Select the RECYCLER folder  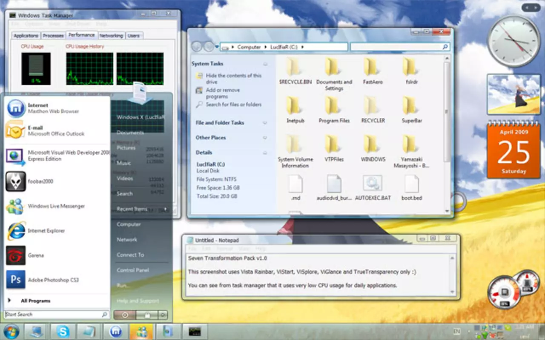[373, 110]
